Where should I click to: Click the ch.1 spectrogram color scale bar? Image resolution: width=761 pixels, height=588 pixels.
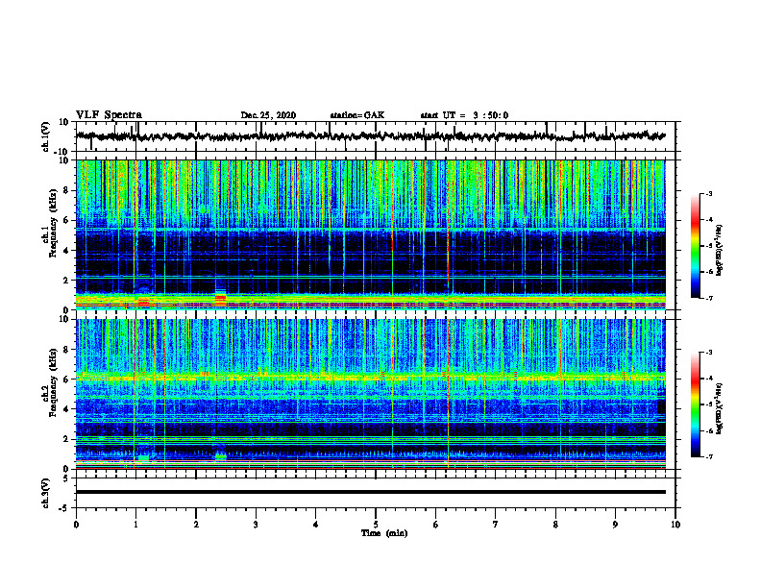695,246
